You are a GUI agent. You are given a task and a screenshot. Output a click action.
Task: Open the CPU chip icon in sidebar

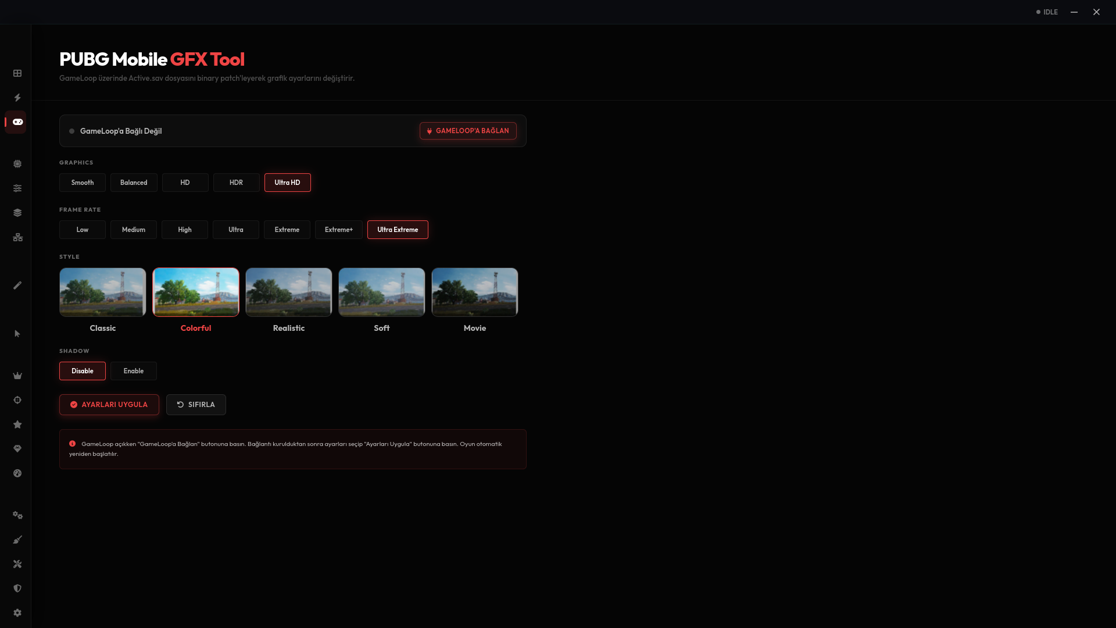tap(17, 164)
